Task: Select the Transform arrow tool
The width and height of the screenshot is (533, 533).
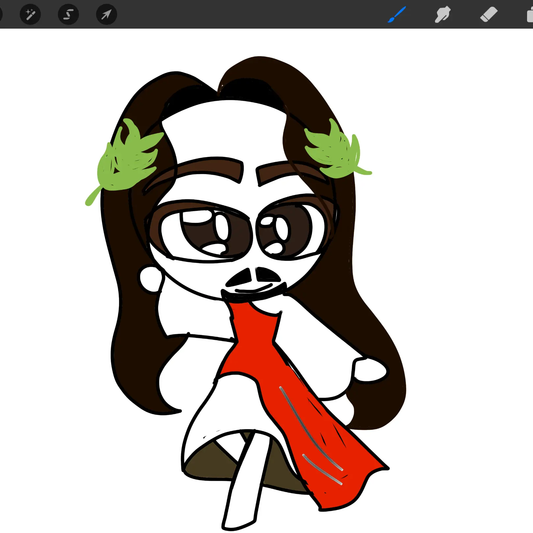Action: click(x=106, y=14)
